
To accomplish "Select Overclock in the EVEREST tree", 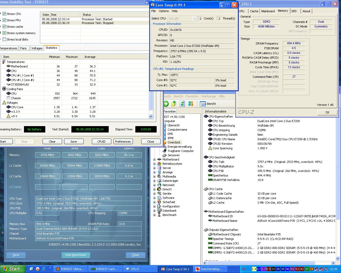I will click(x=174, y=142).
